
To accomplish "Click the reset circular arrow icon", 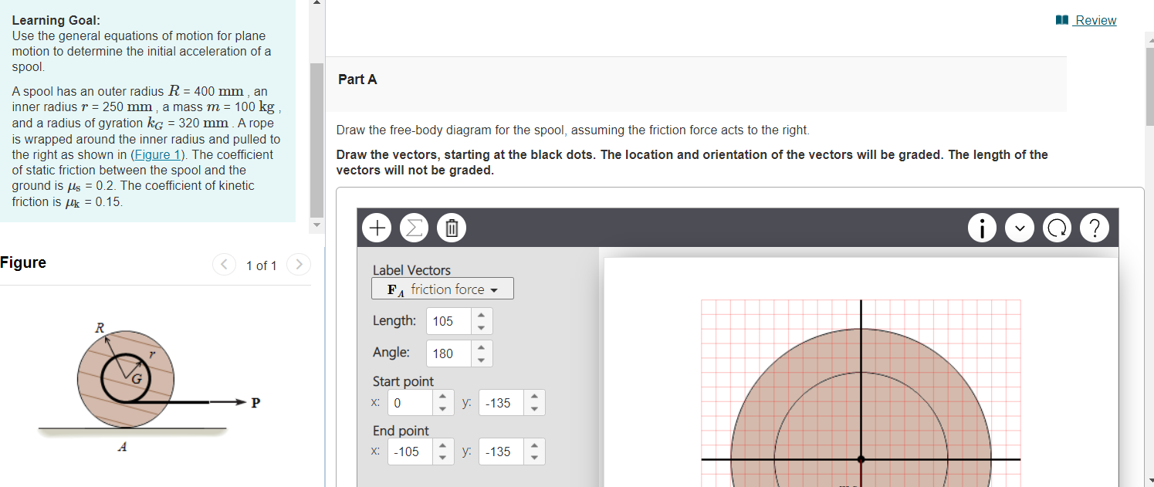I will 1057,228.
